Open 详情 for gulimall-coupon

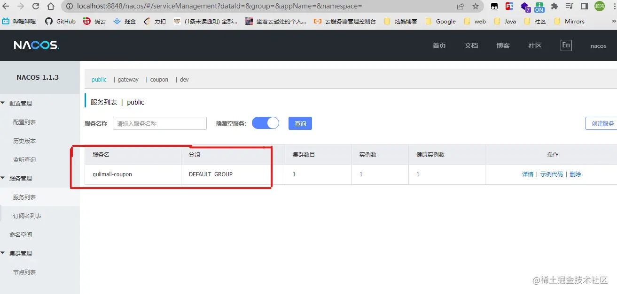528,174
